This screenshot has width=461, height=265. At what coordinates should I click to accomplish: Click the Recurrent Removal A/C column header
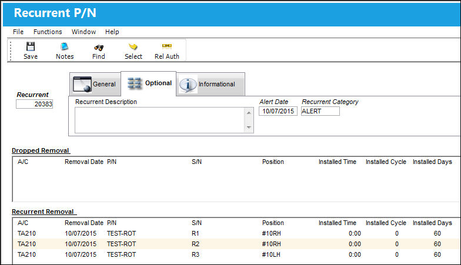click(x=23, y=223)
